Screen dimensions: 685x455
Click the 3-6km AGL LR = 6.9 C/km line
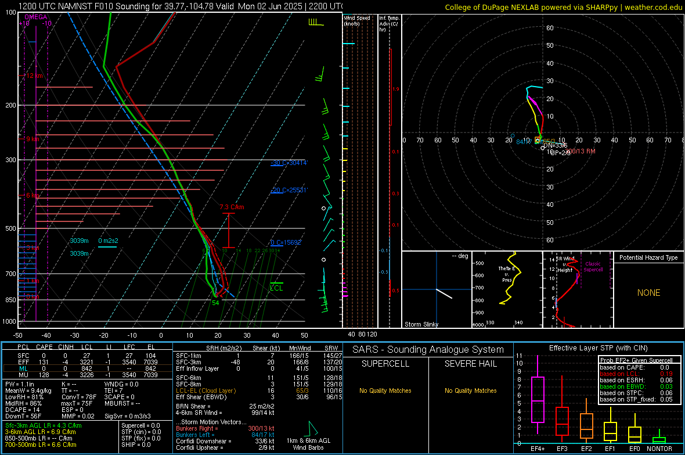[x=40, y=432]
